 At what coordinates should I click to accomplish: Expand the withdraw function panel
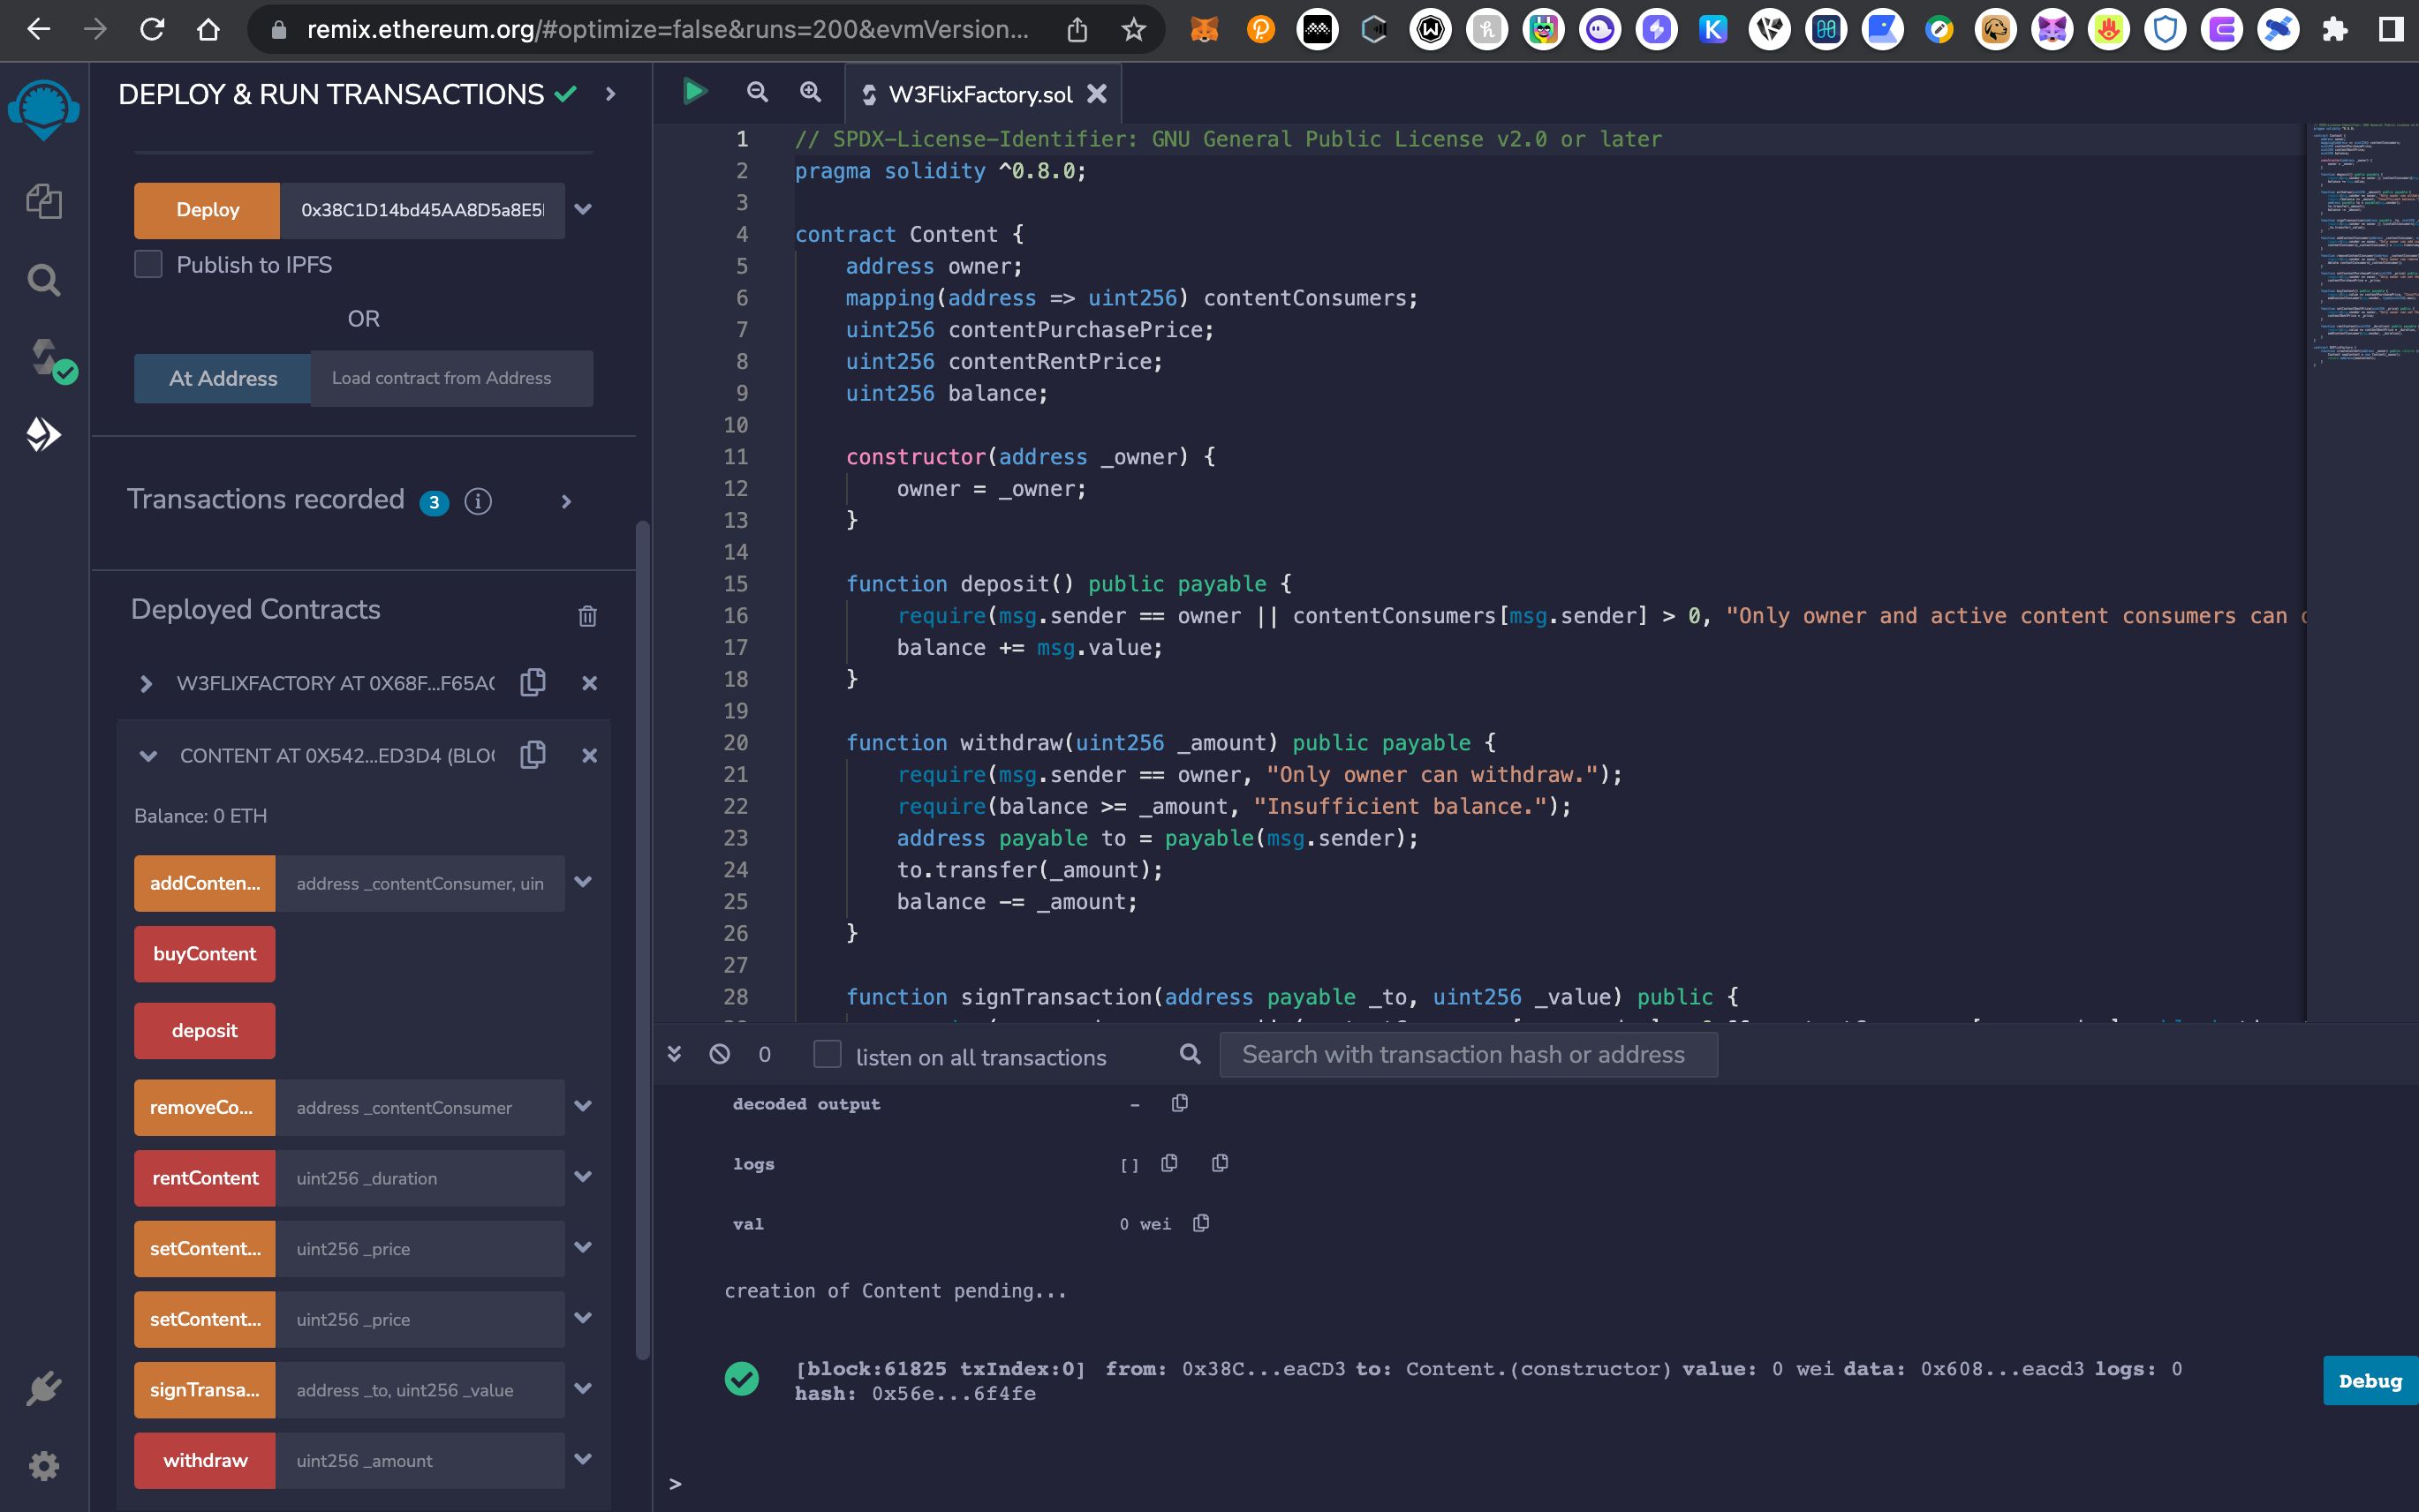584,1460
